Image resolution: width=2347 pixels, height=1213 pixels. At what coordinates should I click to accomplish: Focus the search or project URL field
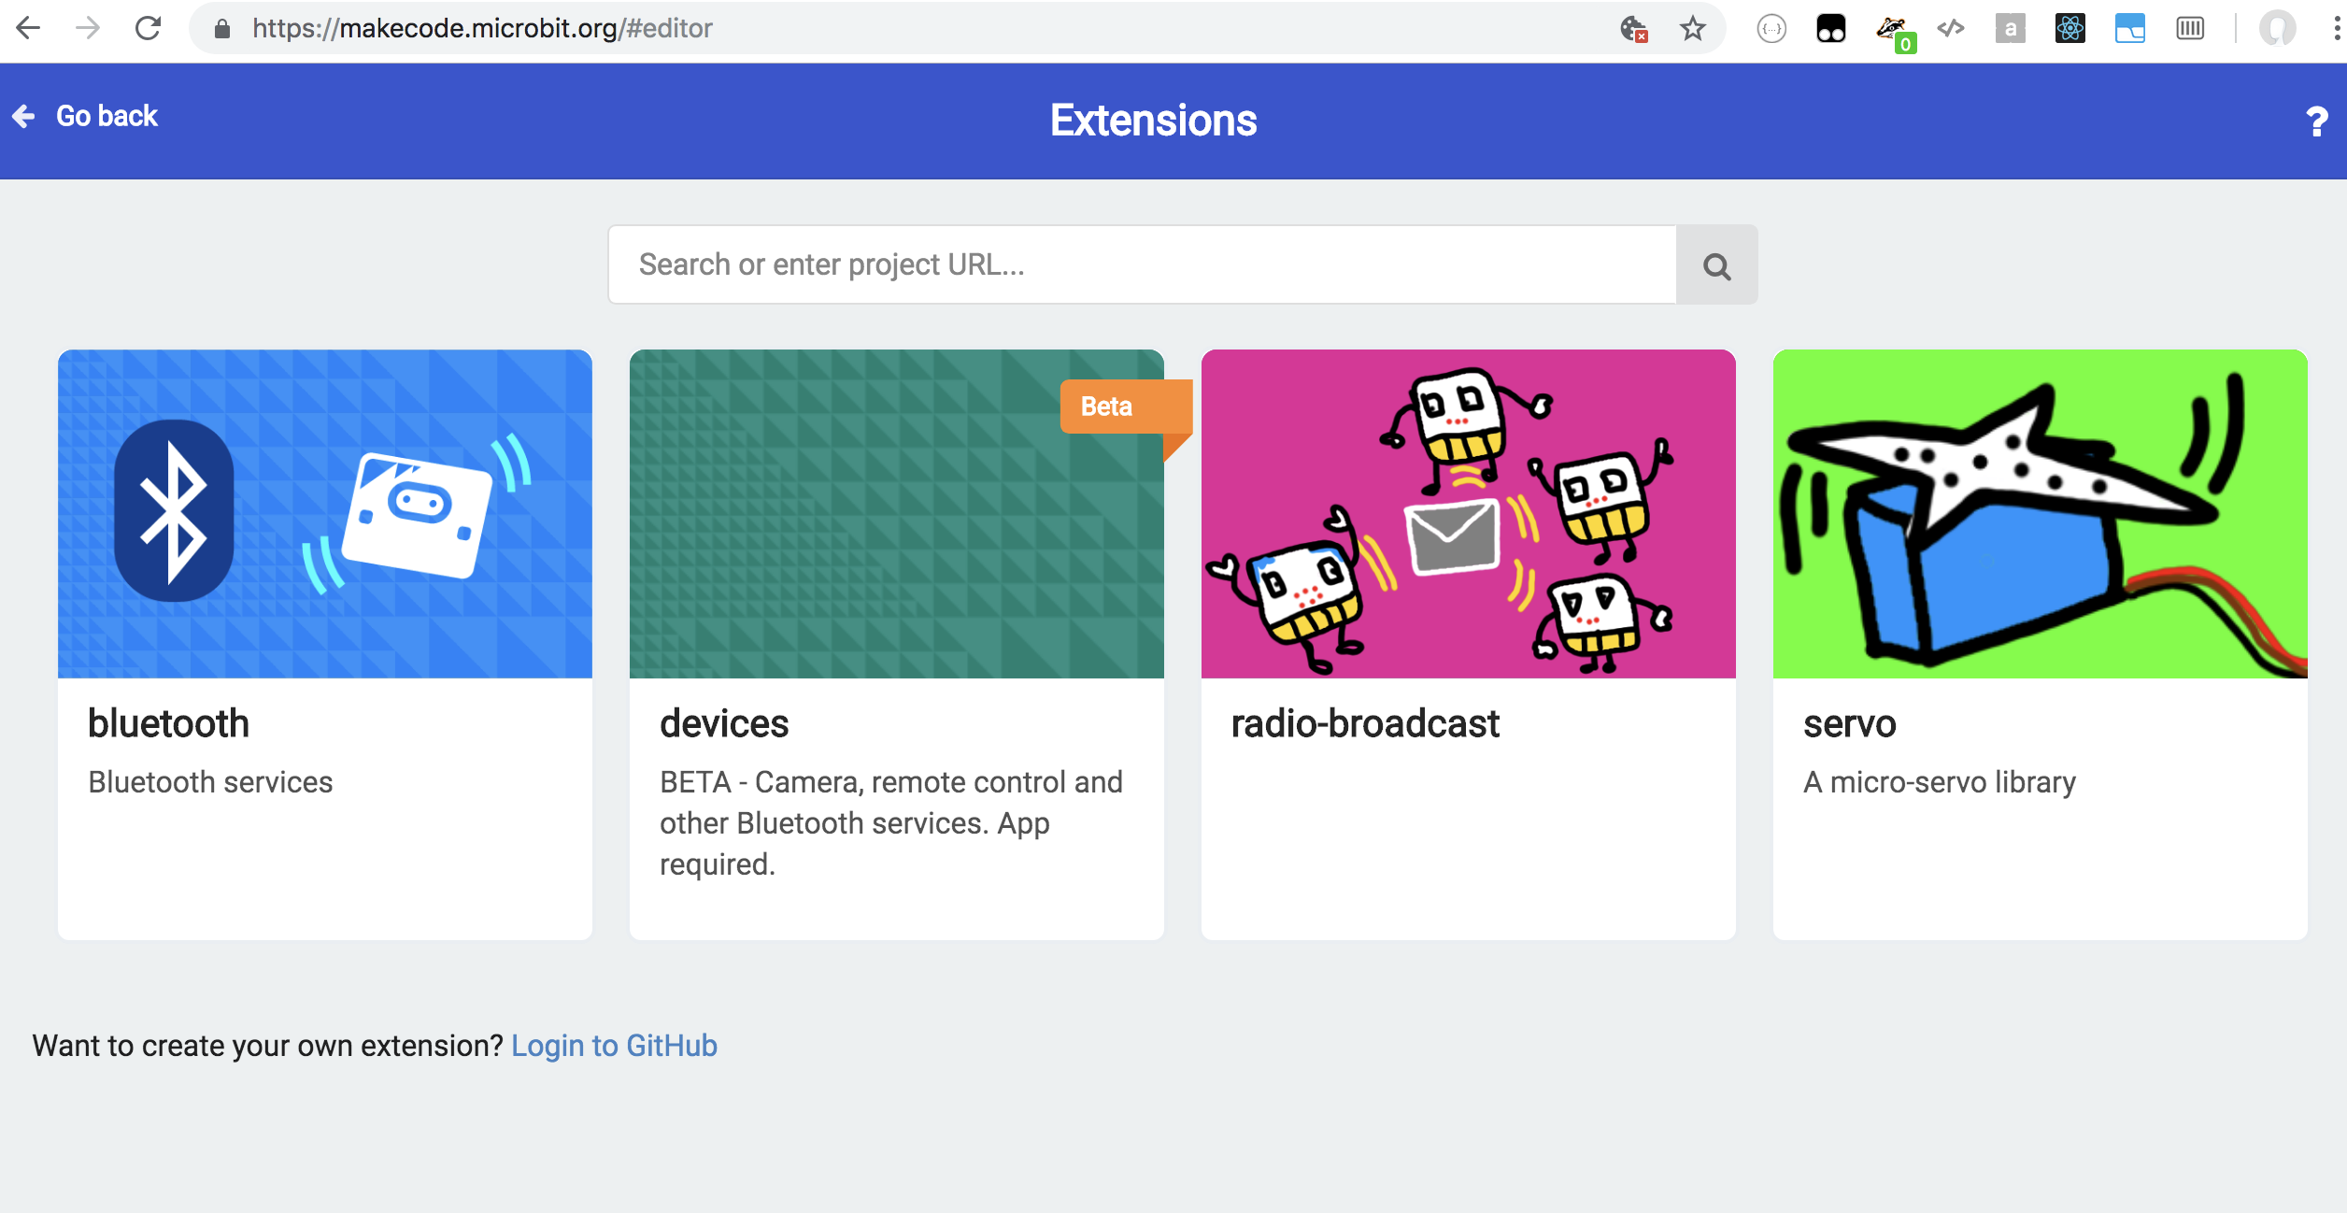click(1142, 265)
